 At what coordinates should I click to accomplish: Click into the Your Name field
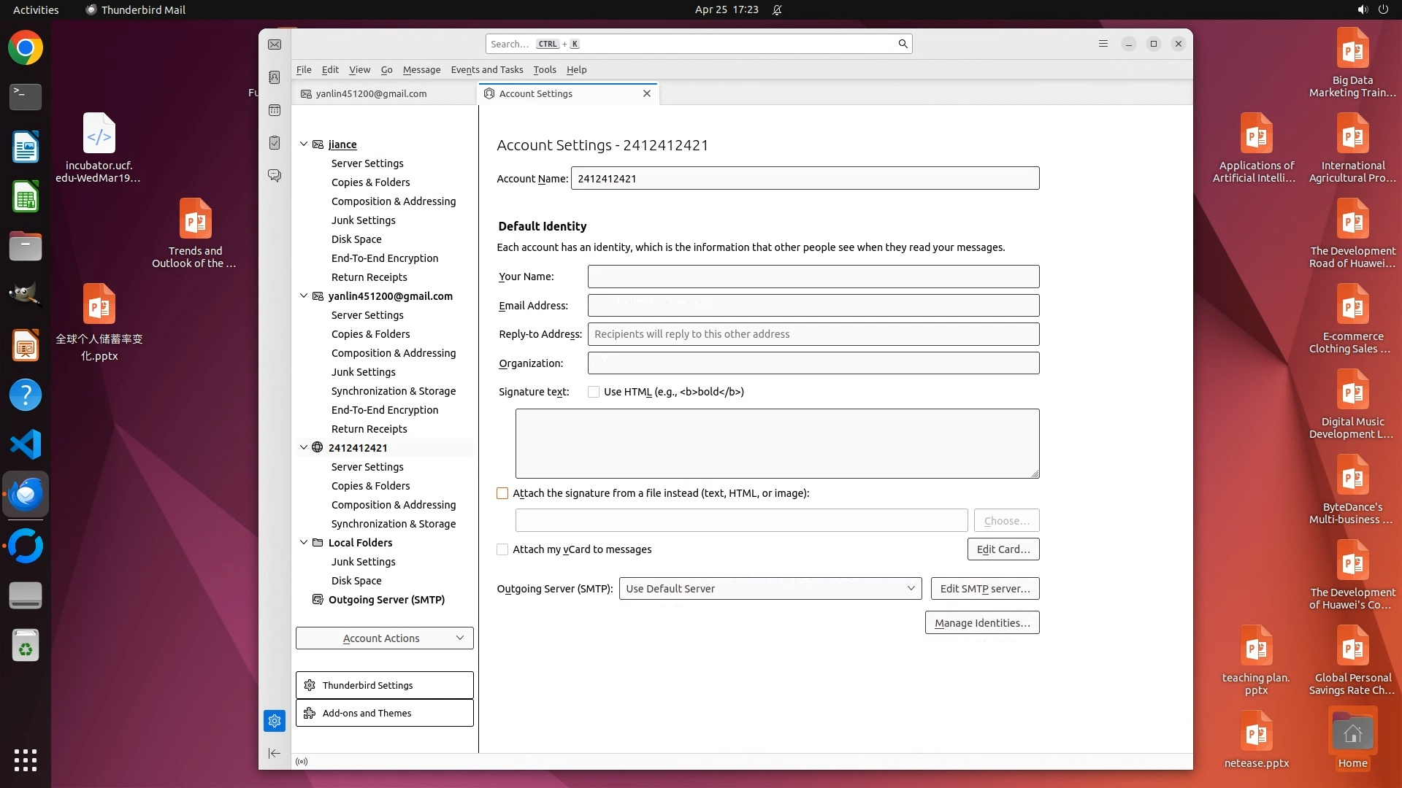[x=813, y=277]
